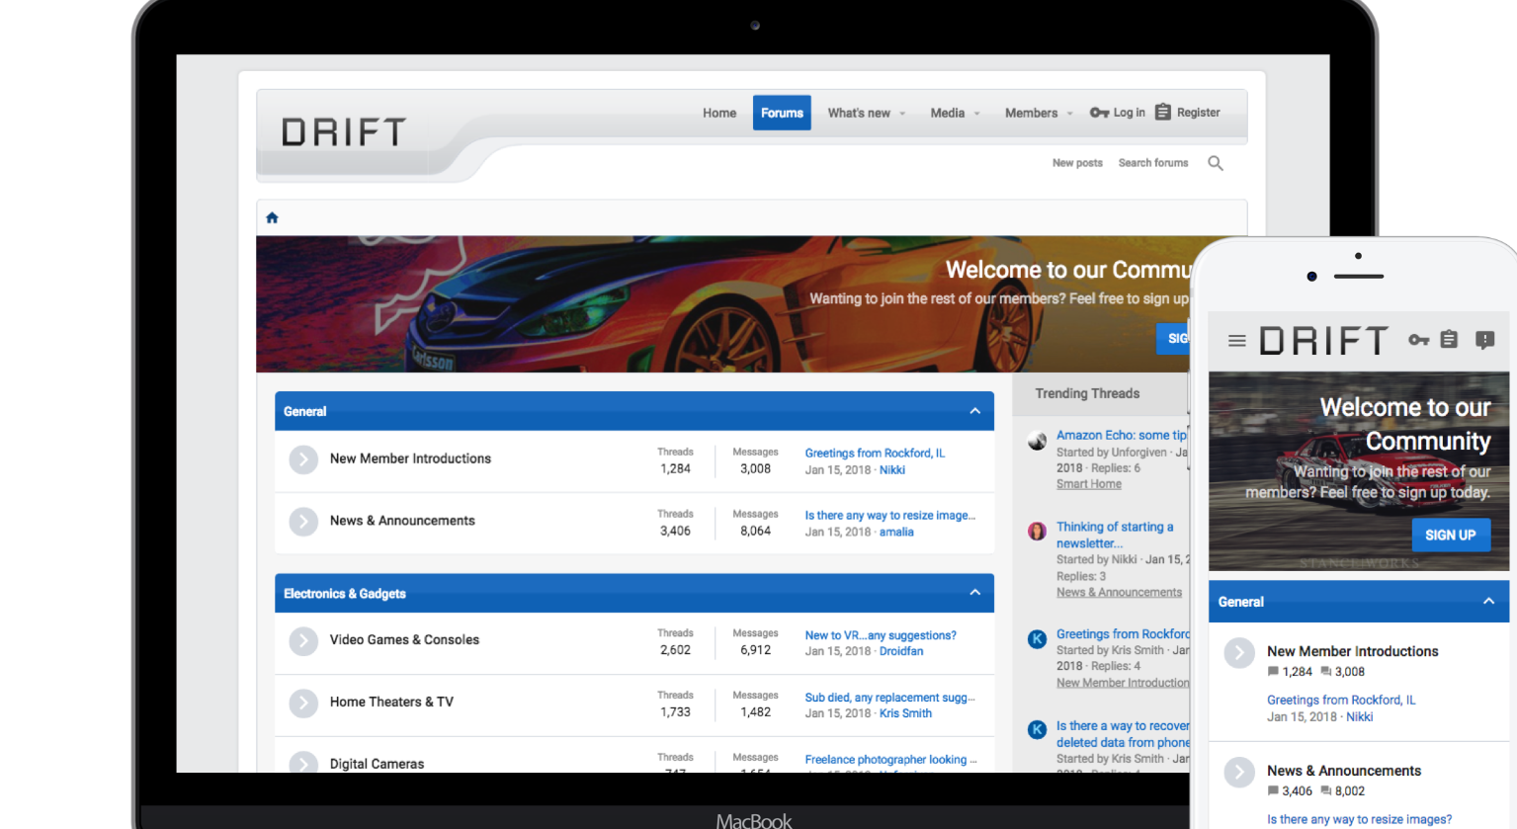Tap the phone 'Is there any way to resize images?' link
The width and height of the screenshot is (1517, 829).
click(1359, 820)
